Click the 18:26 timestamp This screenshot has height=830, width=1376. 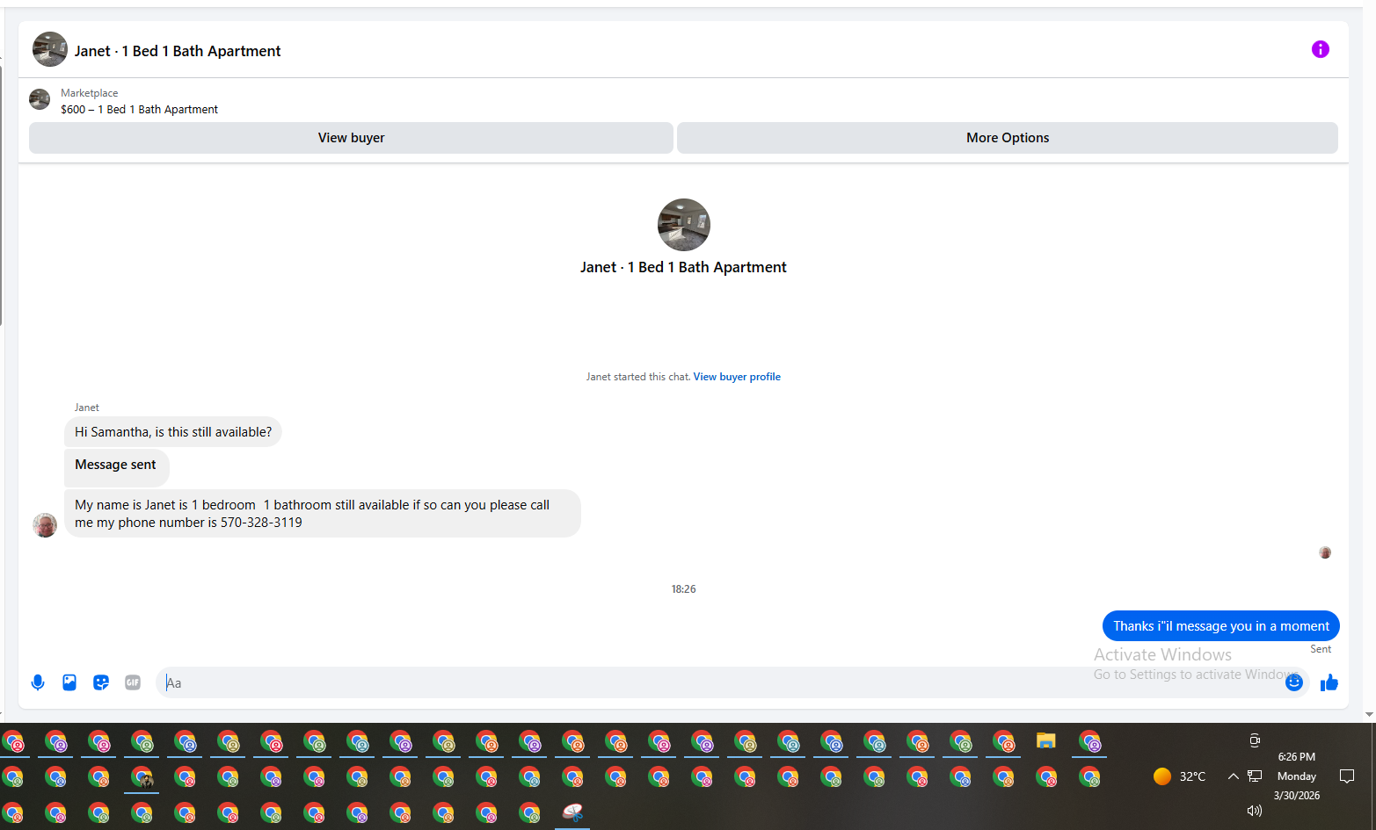click(684, 589)
